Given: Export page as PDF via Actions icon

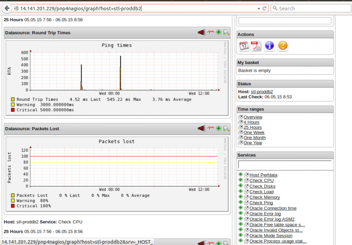Looking at the screenshot, I should click(256, 46).
